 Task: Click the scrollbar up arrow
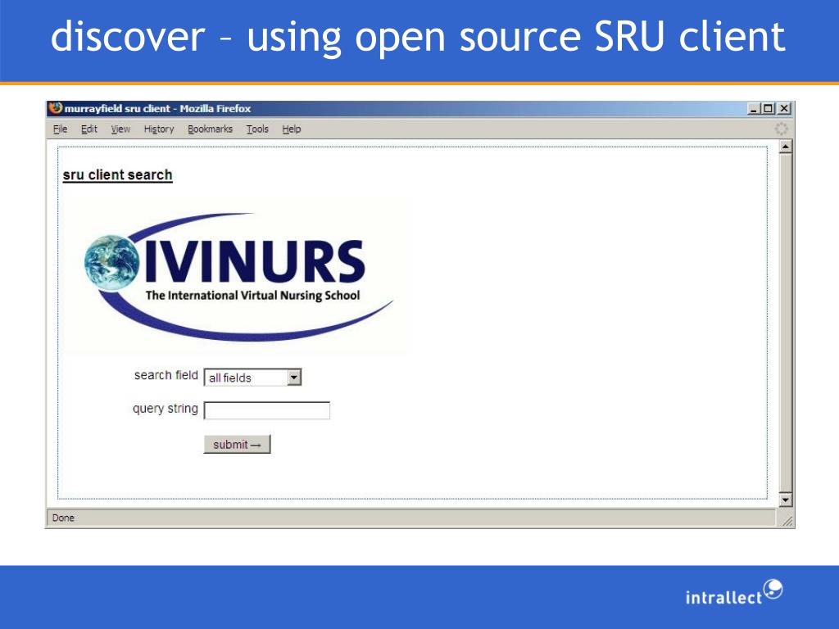click(x=785, y=147)
